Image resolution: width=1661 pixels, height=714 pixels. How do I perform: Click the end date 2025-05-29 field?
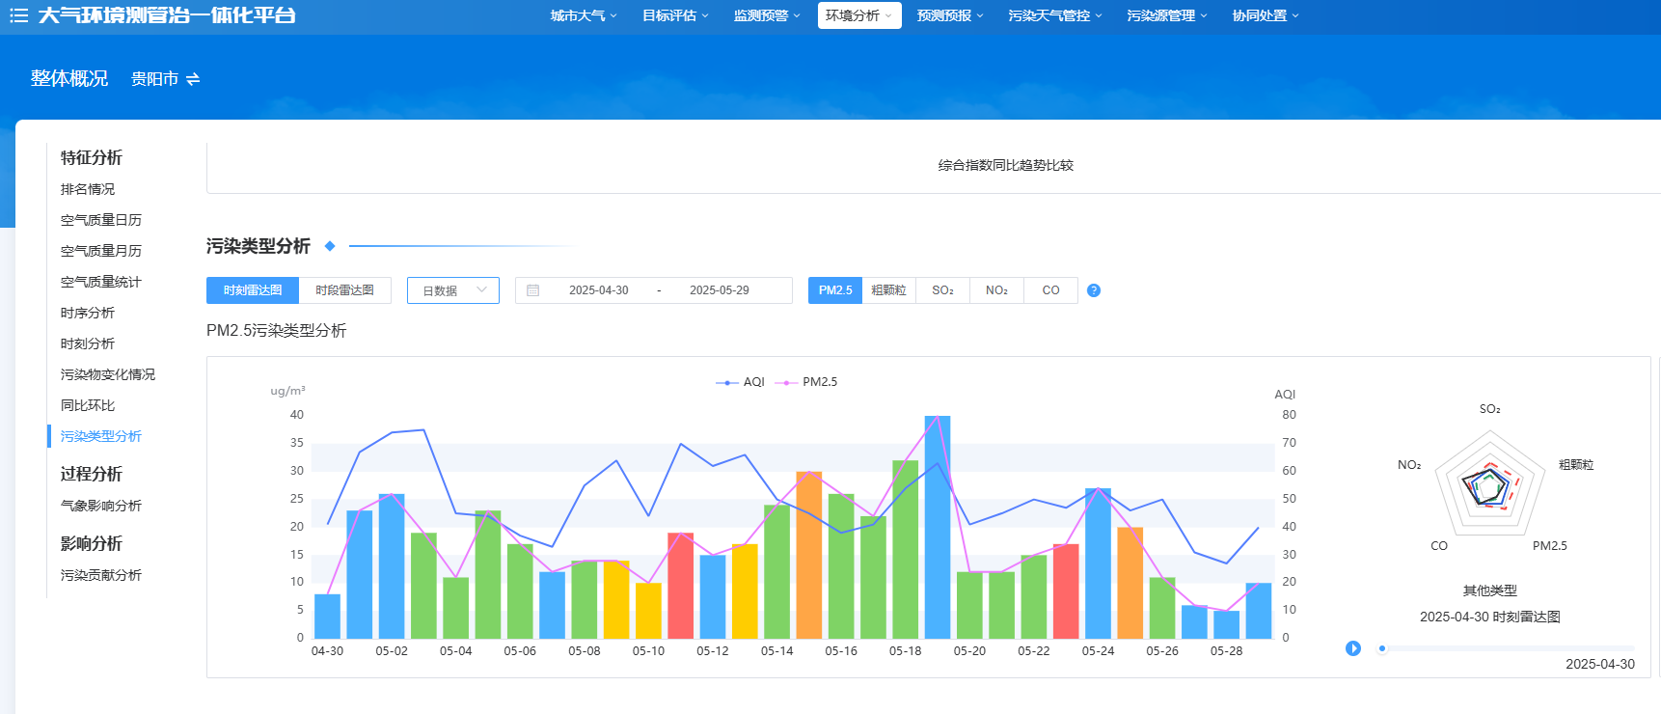(720, 290)
